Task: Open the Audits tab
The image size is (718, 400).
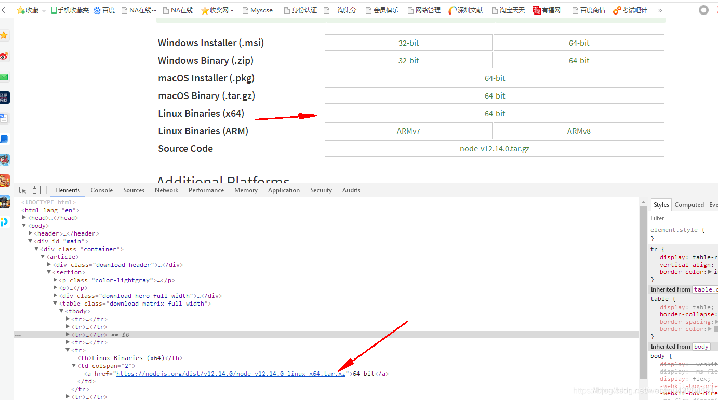Action: point(351,190)
